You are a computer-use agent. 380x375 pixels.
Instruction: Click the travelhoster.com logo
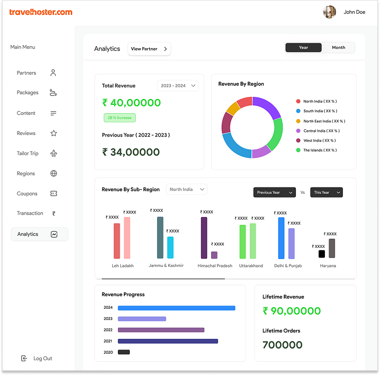[x=41, y=12]
